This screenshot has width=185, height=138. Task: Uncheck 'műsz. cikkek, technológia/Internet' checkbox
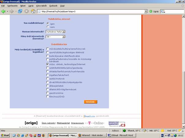47,64
